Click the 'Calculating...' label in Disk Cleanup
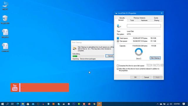Screen dimensions: 188x106 pyautogui.click(x=77, y=54)
